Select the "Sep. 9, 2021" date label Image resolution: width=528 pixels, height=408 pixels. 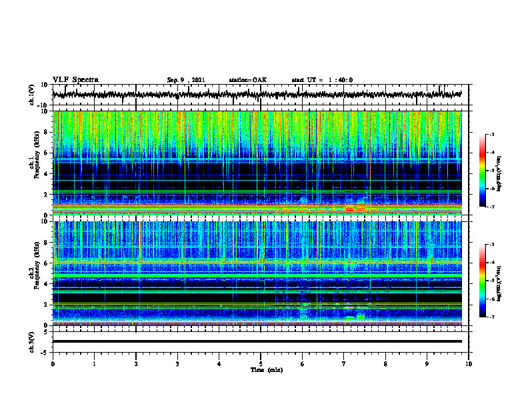coord(186,80)
